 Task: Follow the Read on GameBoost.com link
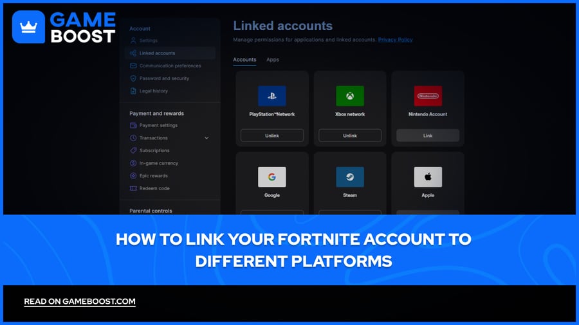[80, 301]
